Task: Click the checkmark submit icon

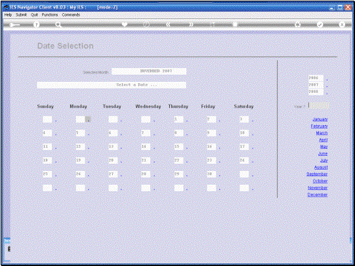Action: tap(320, 25)
